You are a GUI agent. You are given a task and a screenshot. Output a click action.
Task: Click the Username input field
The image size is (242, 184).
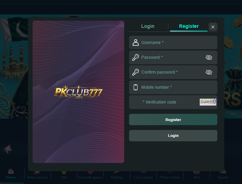pyautogui.click(x=173, y=43)
